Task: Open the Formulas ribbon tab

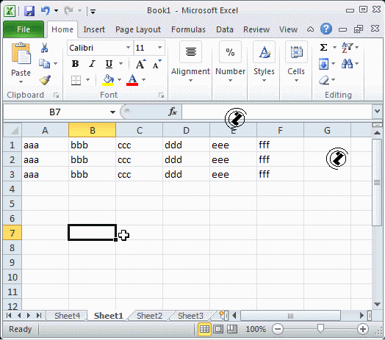Action: point(188,29)
